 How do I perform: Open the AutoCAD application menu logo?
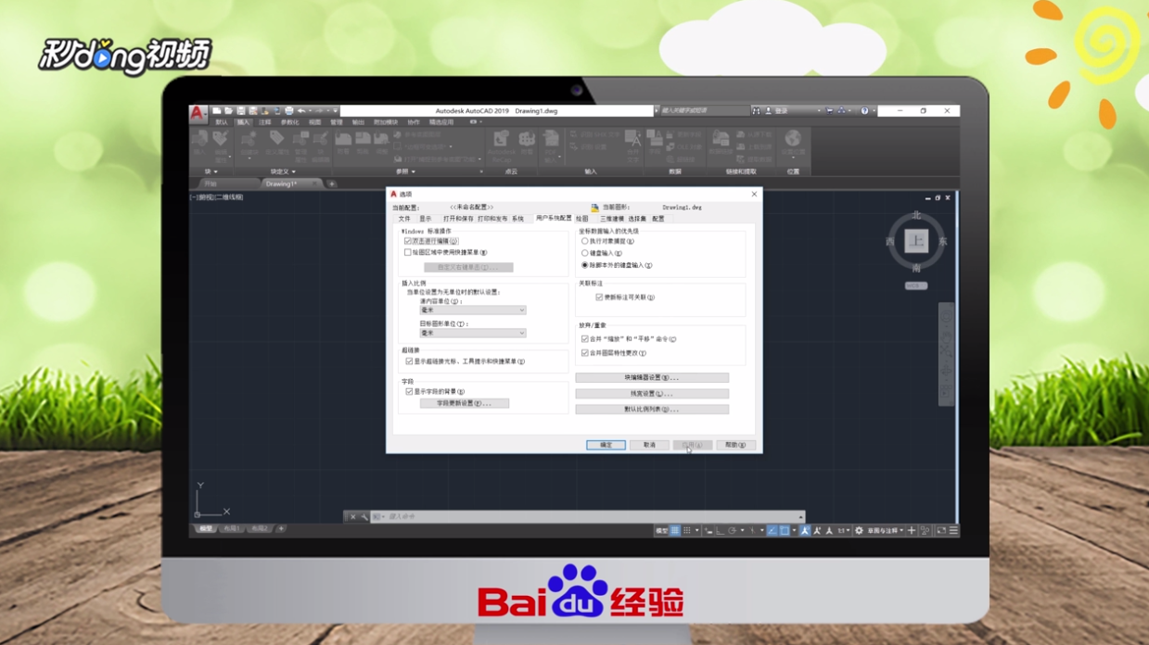pyautogui.click(x=198, y=112)
